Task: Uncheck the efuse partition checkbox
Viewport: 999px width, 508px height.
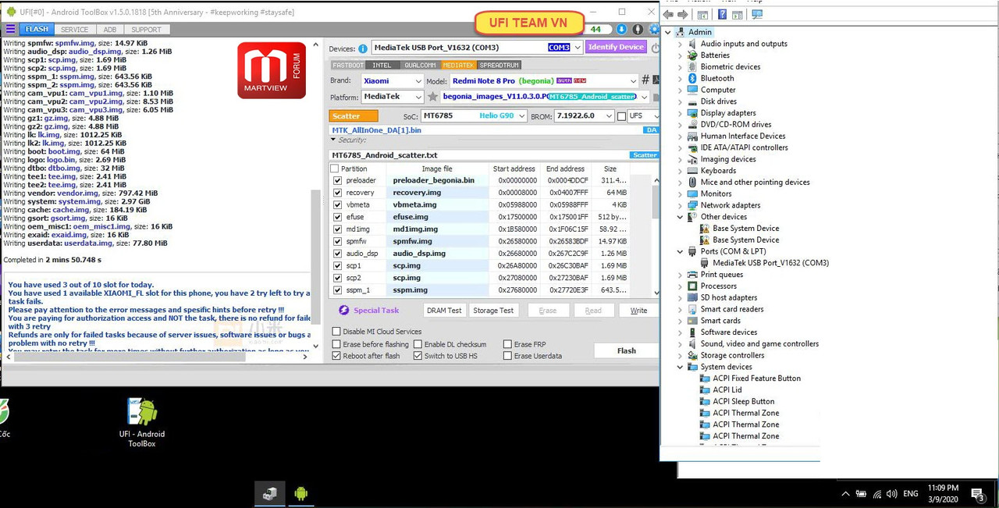Action: 337,217
